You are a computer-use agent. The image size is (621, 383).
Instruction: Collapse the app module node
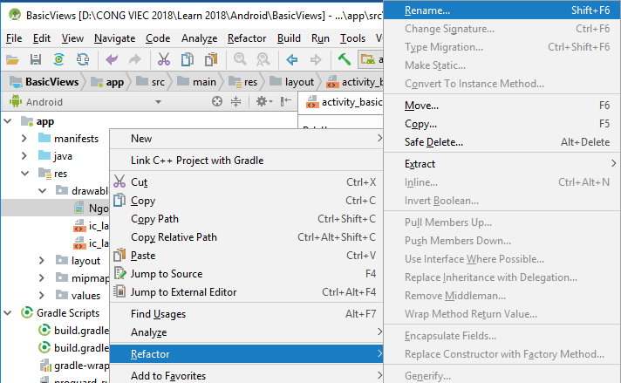click(8, 121)
